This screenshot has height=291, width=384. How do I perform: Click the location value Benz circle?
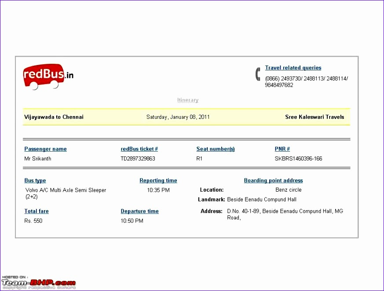(289, 189)
